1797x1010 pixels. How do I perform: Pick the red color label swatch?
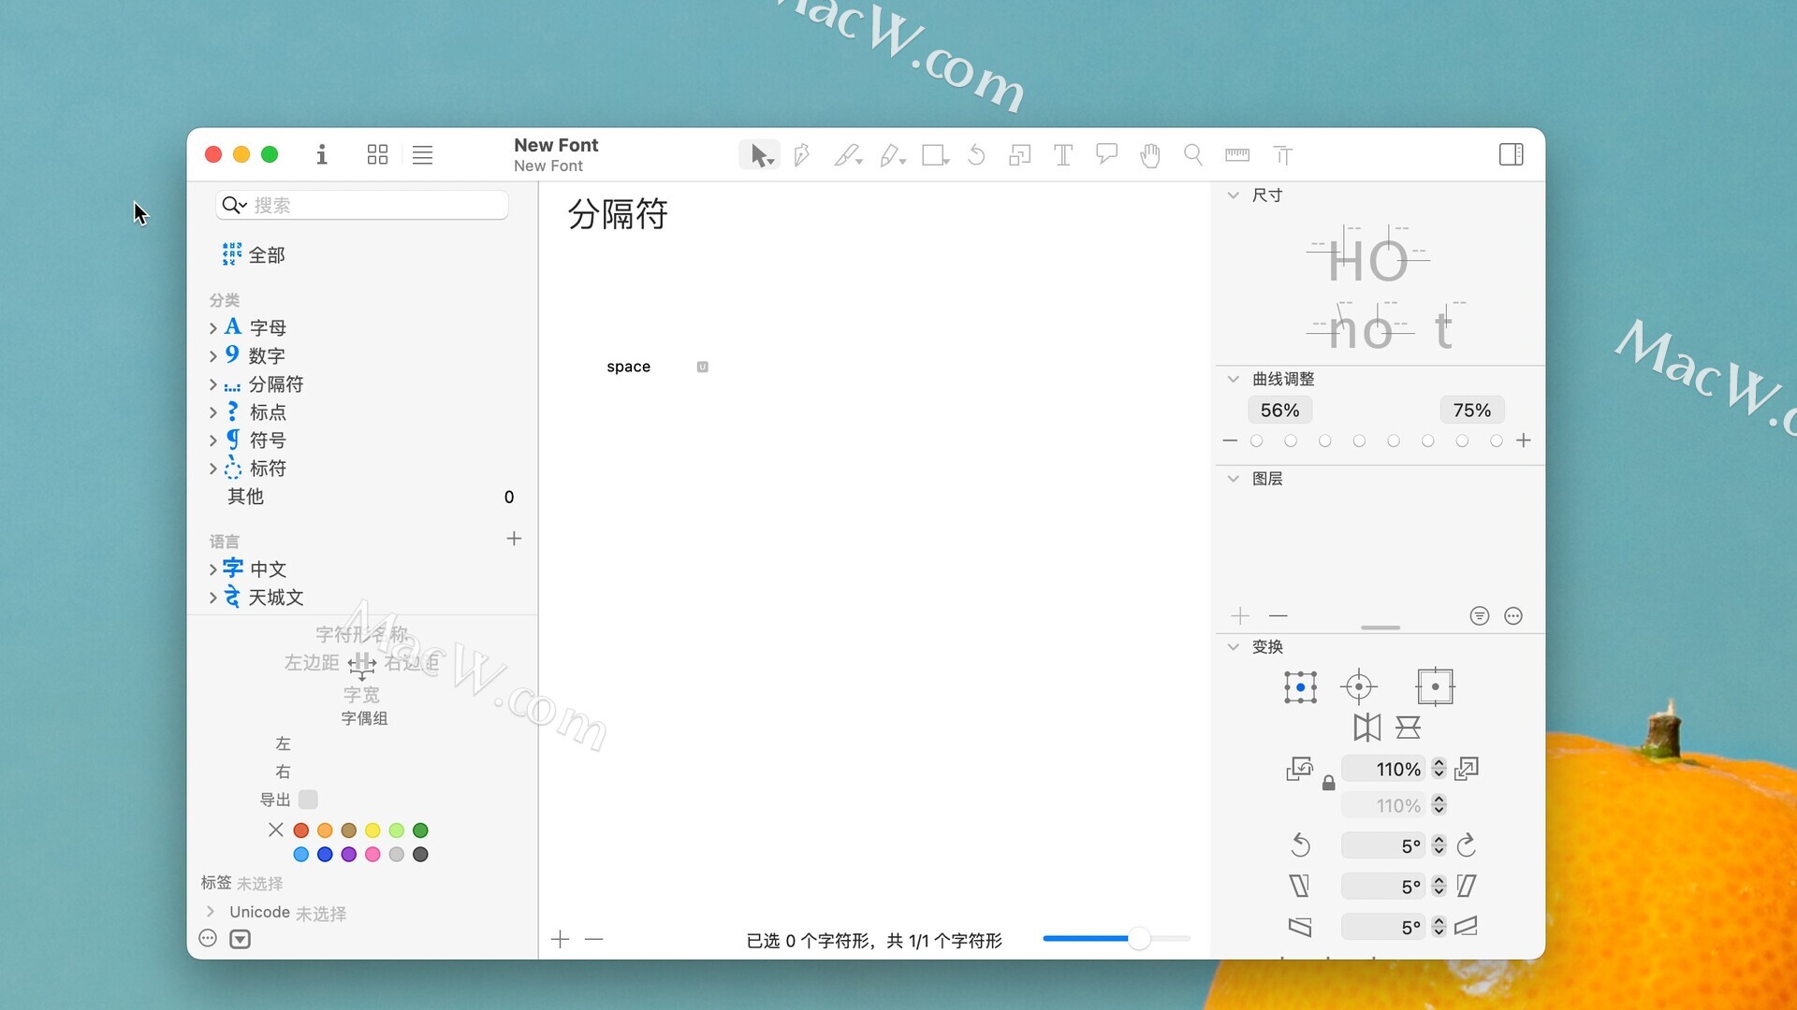300,830
